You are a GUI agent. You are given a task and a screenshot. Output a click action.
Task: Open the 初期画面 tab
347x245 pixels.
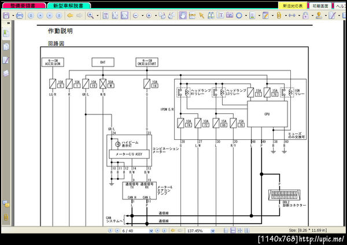pos(320,6)
